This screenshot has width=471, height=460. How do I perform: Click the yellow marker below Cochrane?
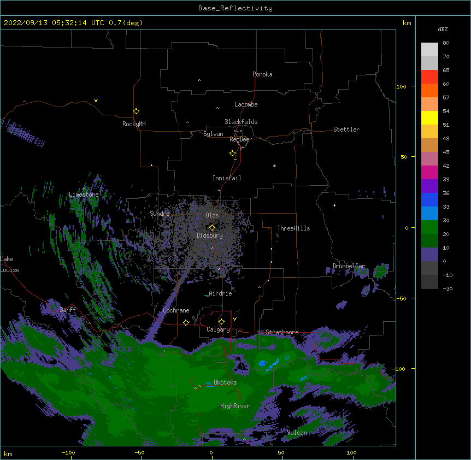186,322
